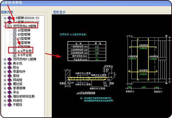Expand the 承台 node plus box
The image size is (172, 118).
(5, 93)
